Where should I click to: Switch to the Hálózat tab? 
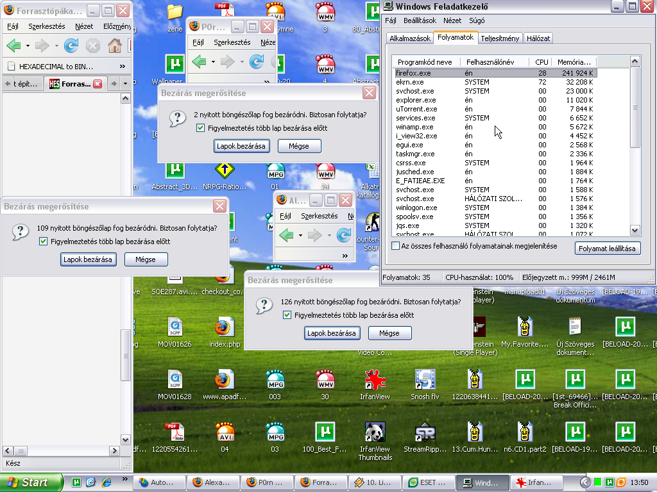coord(538,38)
